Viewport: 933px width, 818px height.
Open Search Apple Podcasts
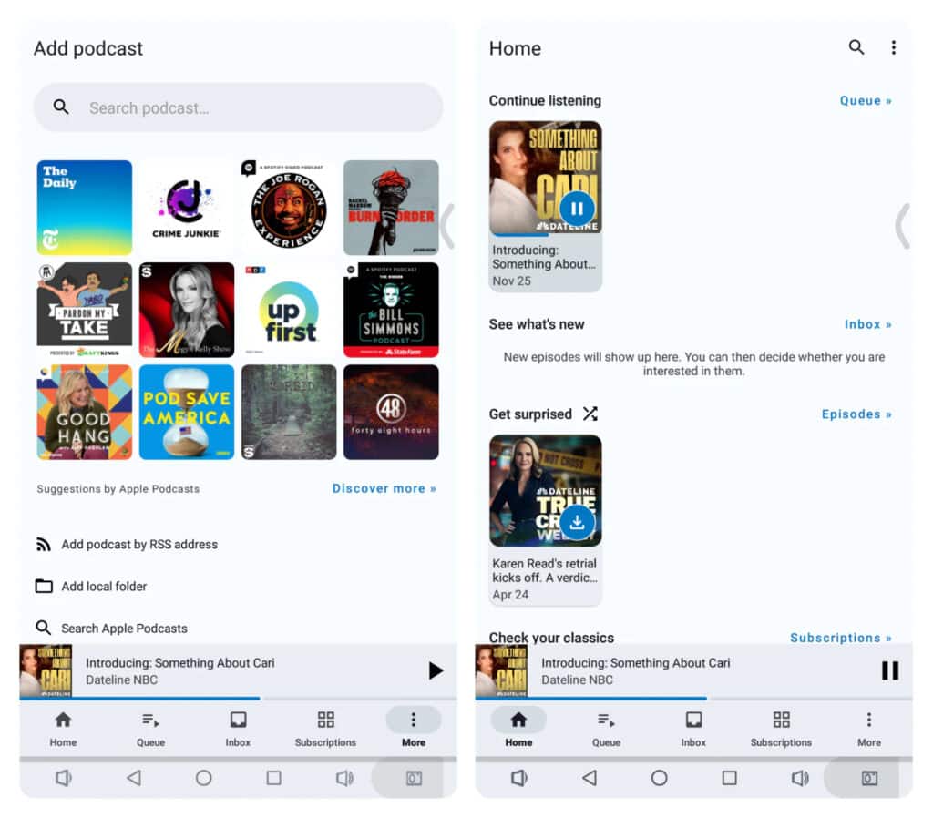click(123, 628)
